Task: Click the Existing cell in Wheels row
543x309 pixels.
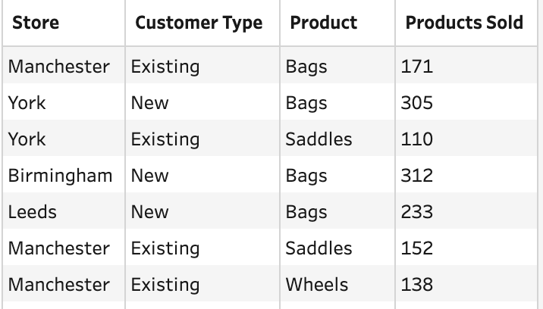Action: click(x=165, y=285)
